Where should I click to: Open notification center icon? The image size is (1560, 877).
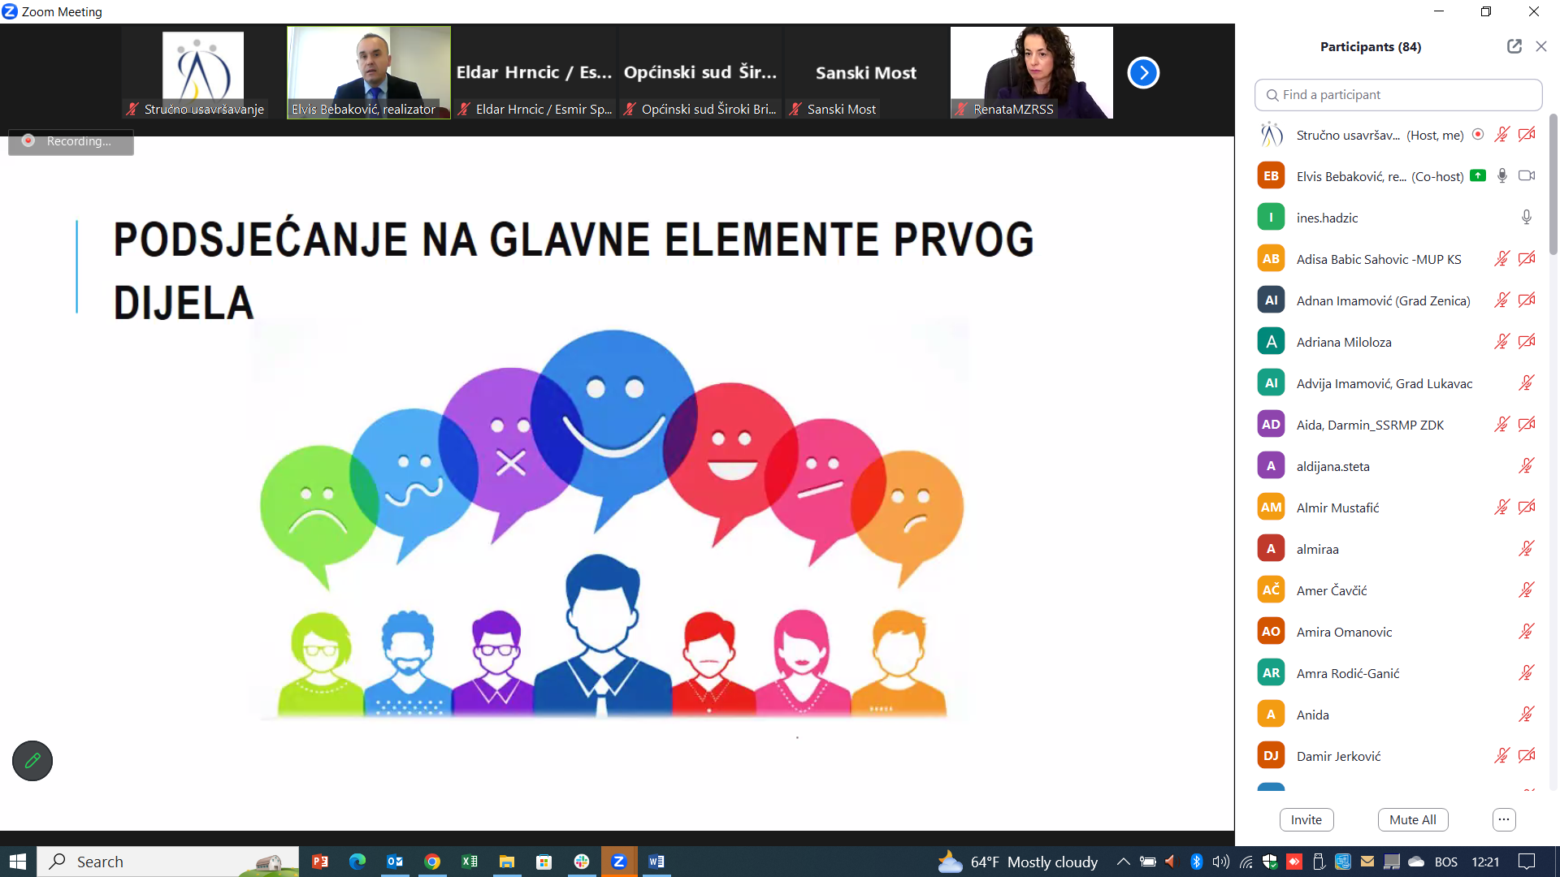coord(1527,862)
